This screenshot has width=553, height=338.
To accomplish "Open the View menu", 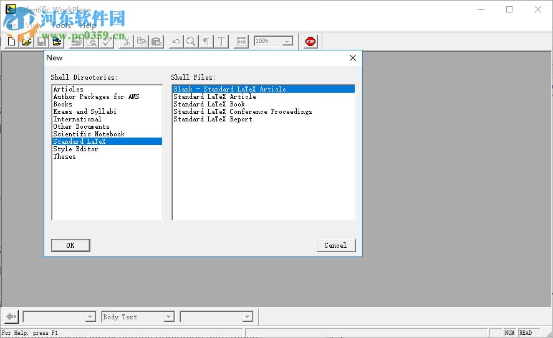I will [x=34, y=26].
